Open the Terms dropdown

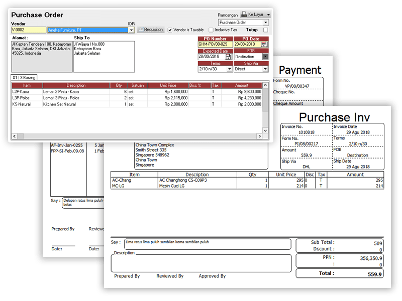(228, 69)
